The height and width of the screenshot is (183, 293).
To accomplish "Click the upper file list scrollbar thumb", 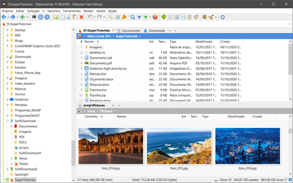I will [x=290, y=59].
